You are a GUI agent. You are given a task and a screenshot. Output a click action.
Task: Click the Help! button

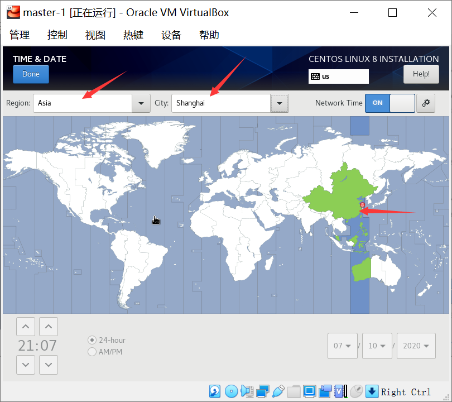pyautogui.click(x=421, y=74)
